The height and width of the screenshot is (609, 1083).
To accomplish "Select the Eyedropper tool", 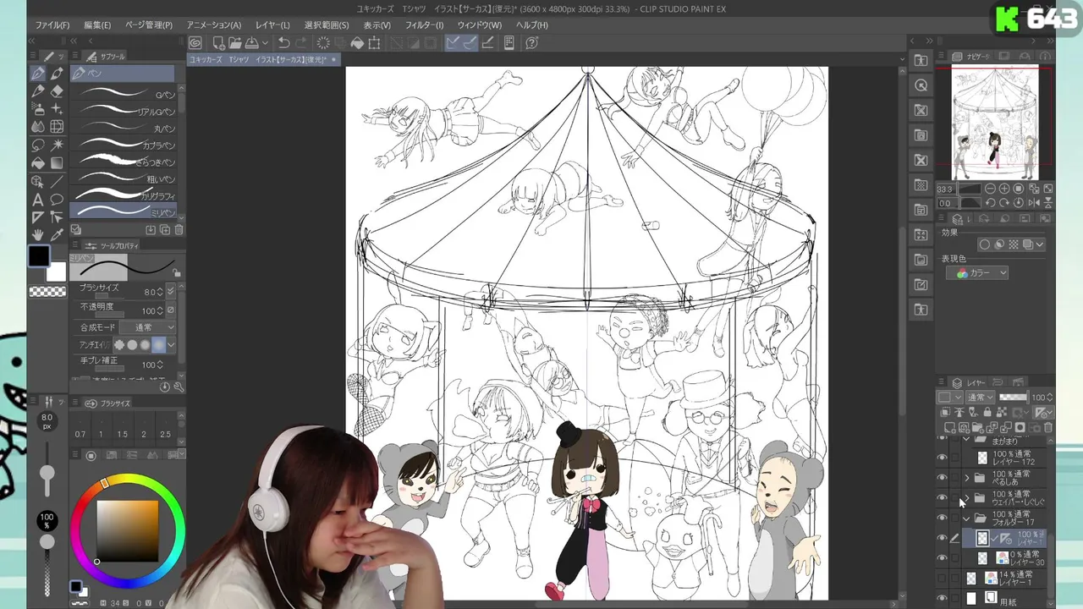I will pos(57,235).
